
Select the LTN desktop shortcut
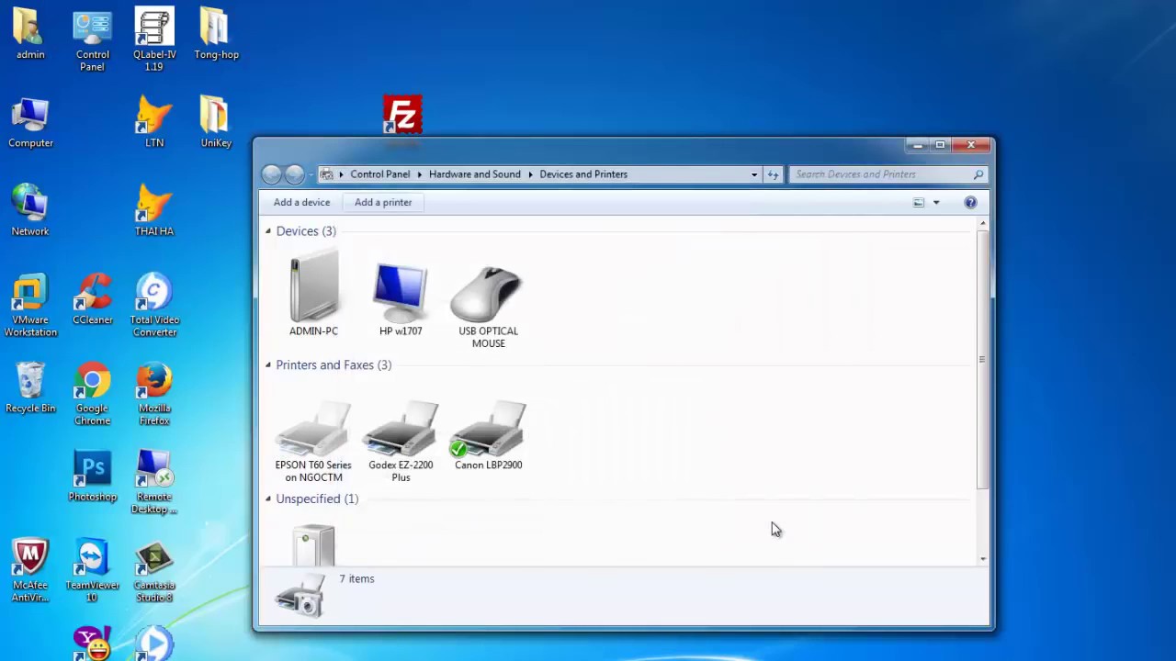(x=154, y=122)
